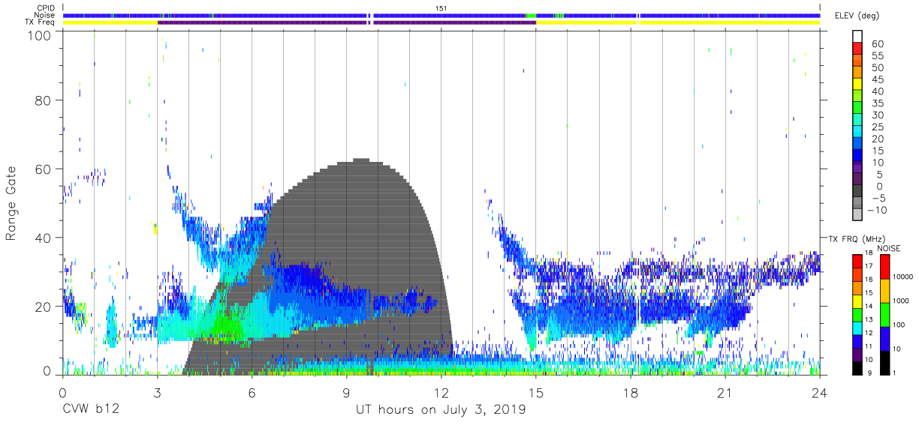Click hour 21 on the UT time axis
The height and width of the screenshot is (425, 922).
[x=725, y=393]
